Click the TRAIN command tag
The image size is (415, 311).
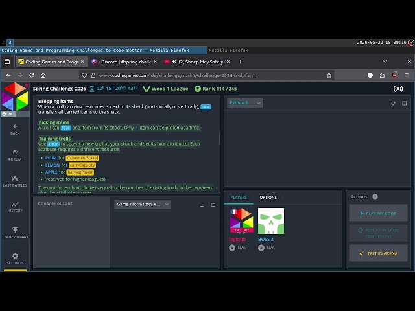(x=53, y=144)
